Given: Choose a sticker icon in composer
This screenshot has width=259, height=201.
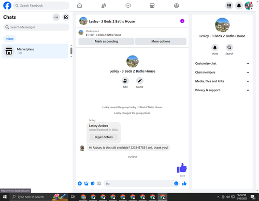Looking at the screenshot, I should tap(93, 183).
